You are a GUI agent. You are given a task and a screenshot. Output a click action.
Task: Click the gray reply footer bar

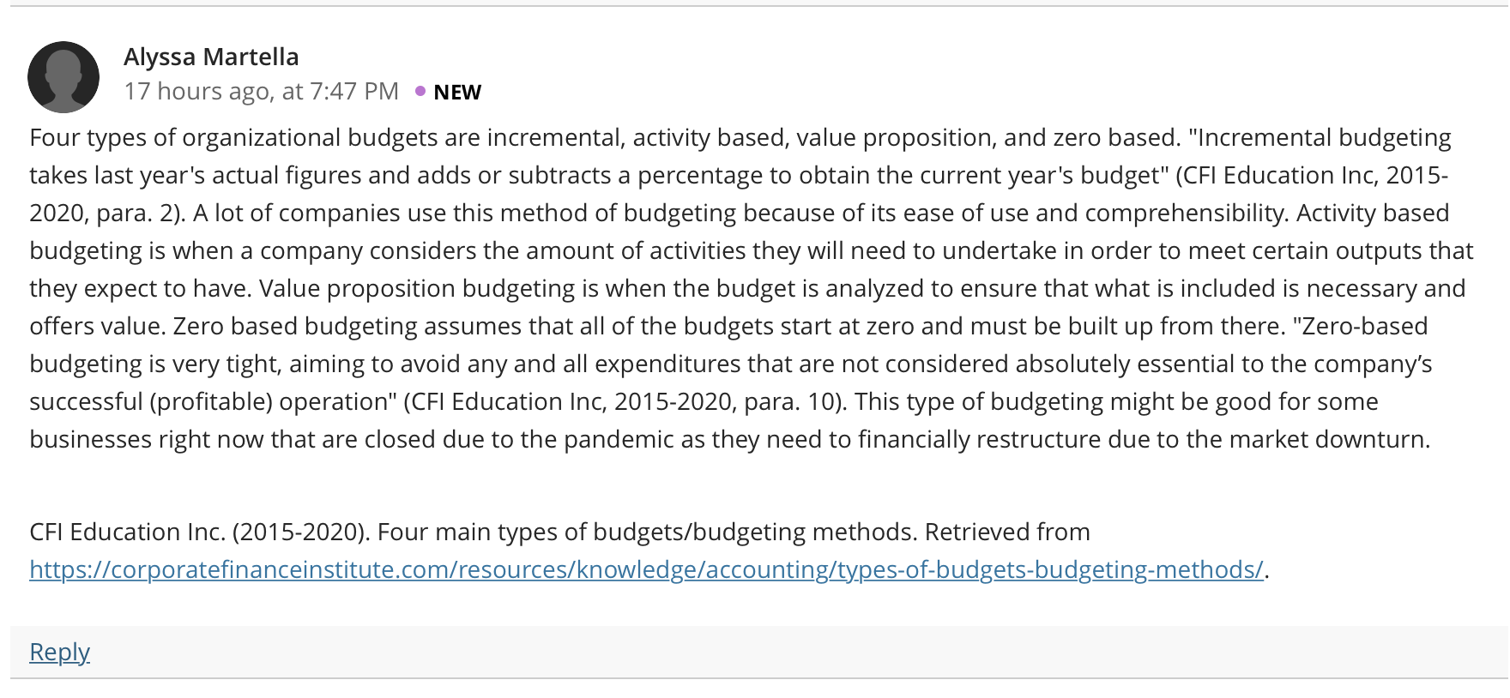[x=759, y=652]
